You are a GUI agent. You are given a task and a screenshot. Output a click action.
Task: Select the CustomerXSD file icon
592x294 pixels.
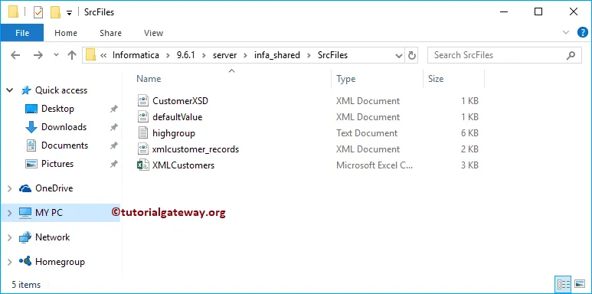click(x=143, y=101)
